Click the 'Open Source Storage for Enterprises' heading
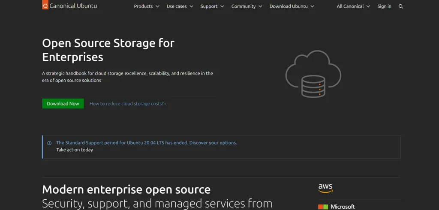The image size is (439, 210). [x=108, y=50]
